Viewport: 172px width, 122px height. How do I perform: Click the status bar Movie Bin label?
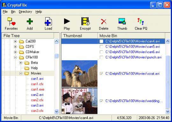(x=11, y=118)
